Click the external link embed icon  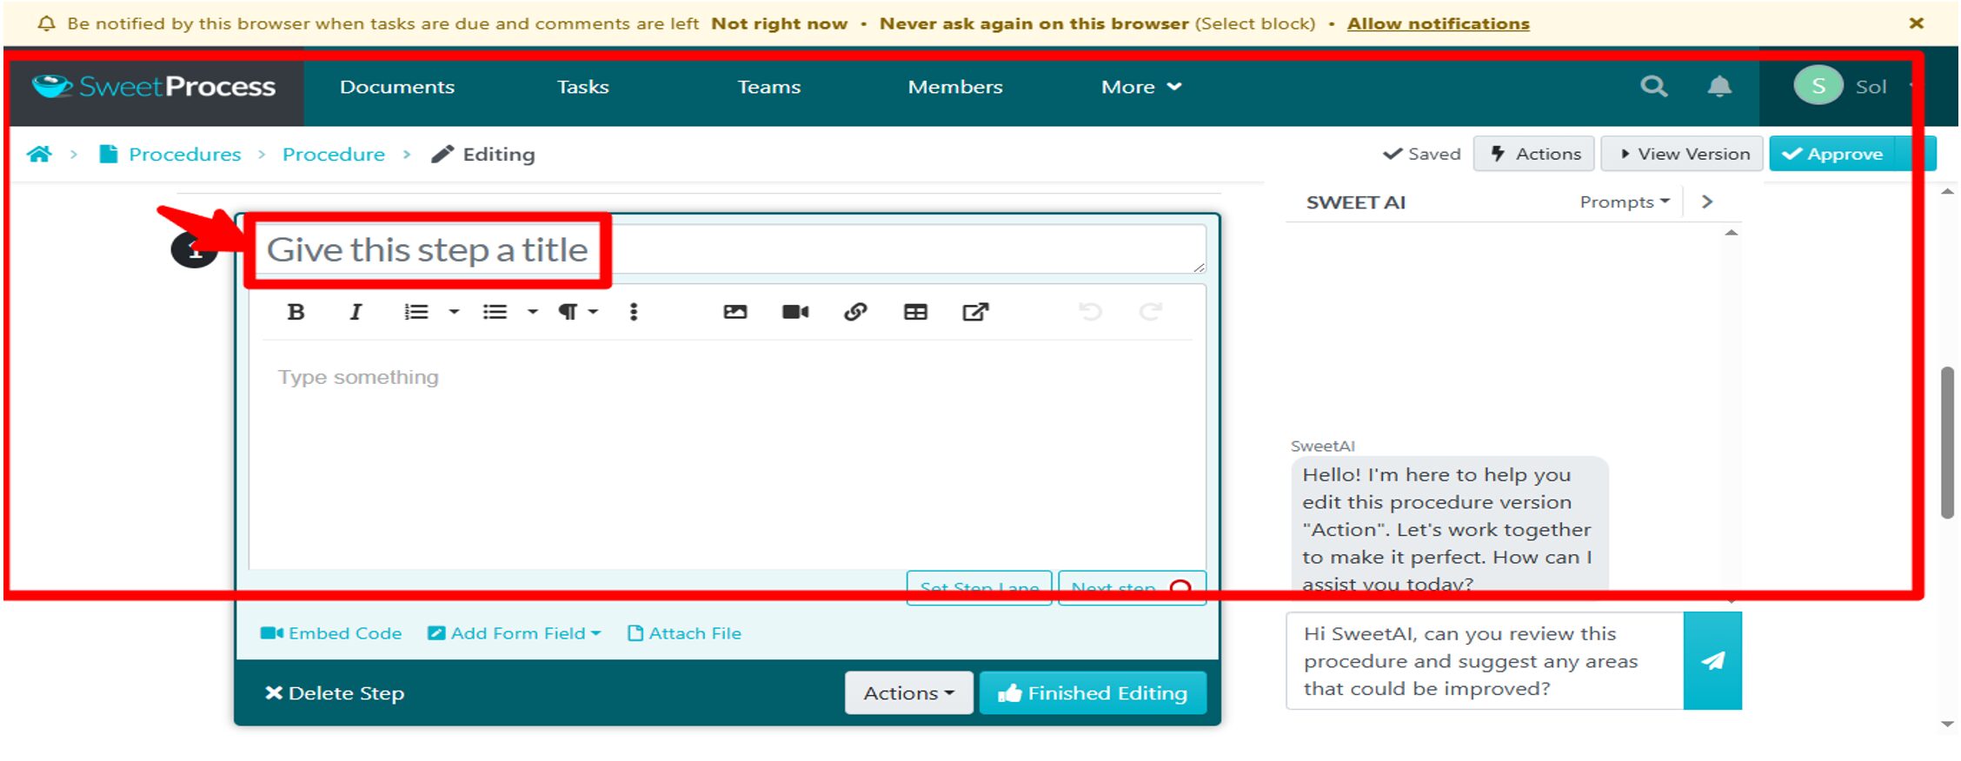(975, 312)
